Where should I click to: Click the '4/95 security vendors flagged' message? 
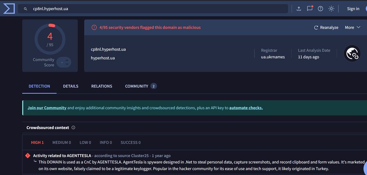[150, 28]
